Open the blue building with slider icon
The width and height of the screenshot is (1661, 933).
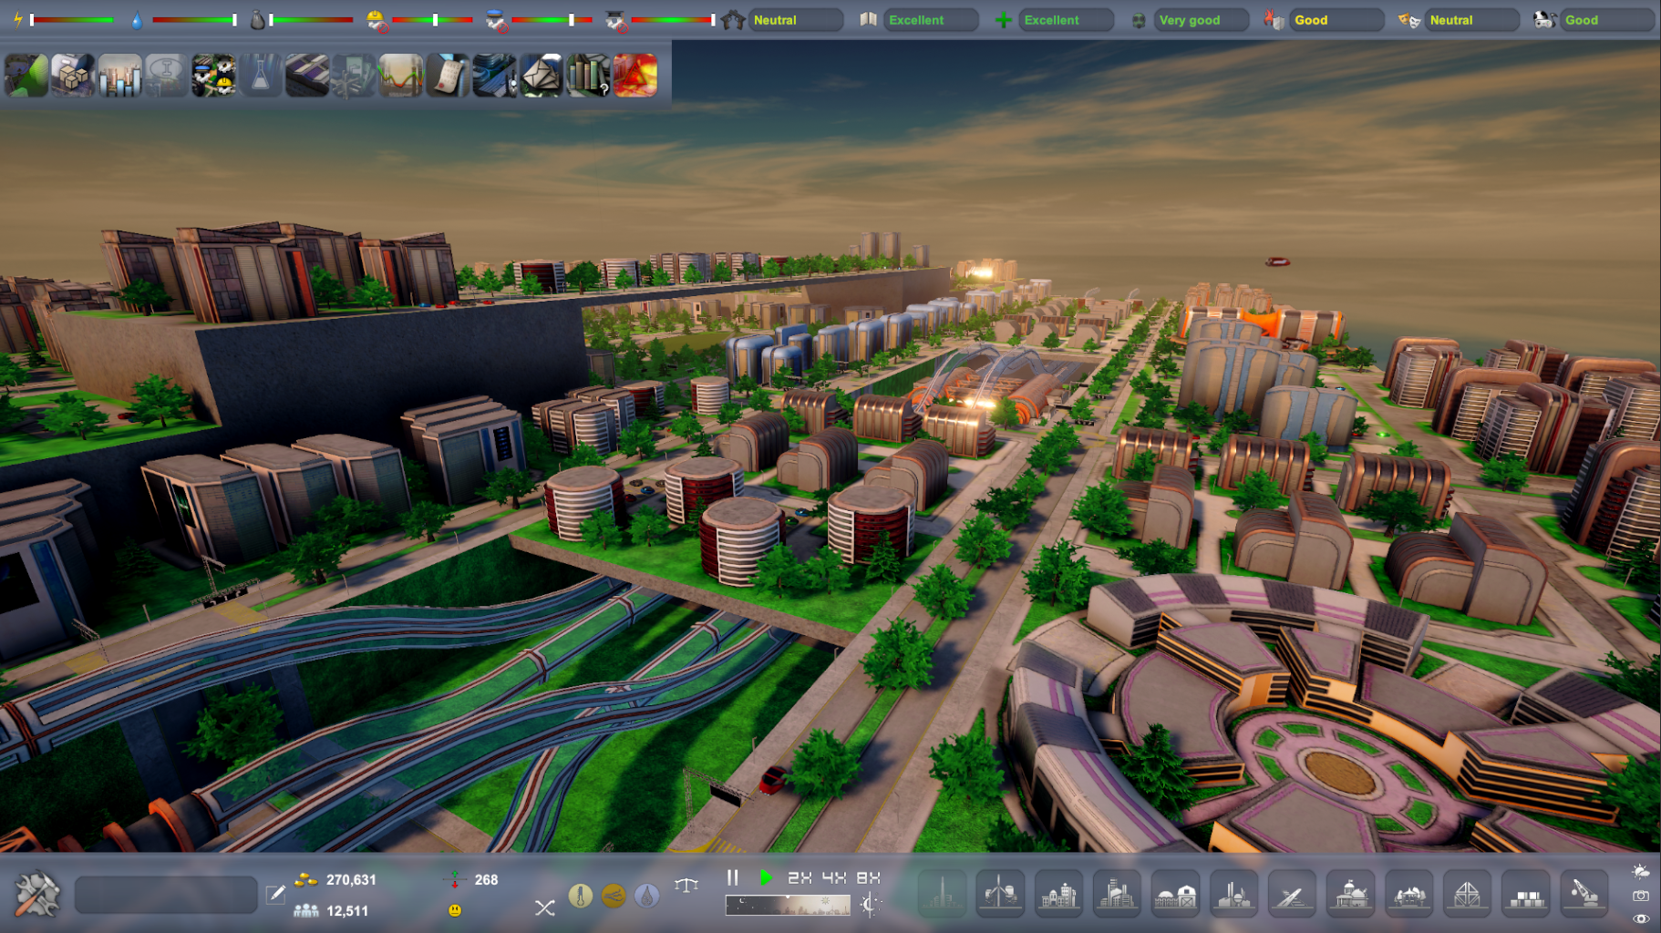[x=494, y=76]
